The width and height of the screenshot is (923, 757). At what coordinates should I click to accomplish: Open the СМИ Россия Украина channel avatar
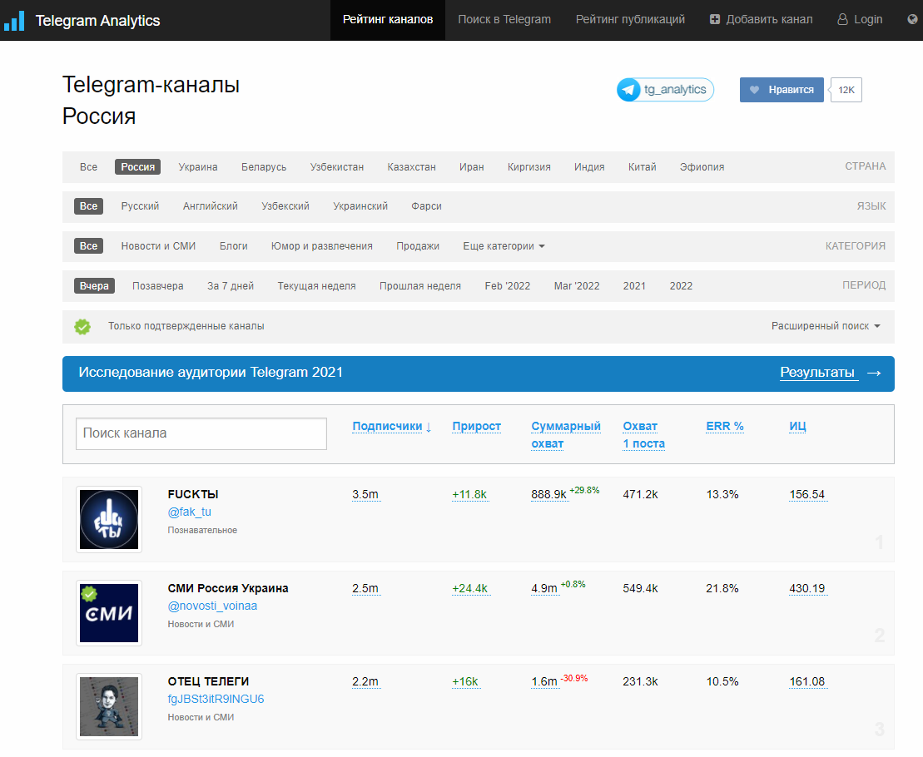[x=109, y=613]
